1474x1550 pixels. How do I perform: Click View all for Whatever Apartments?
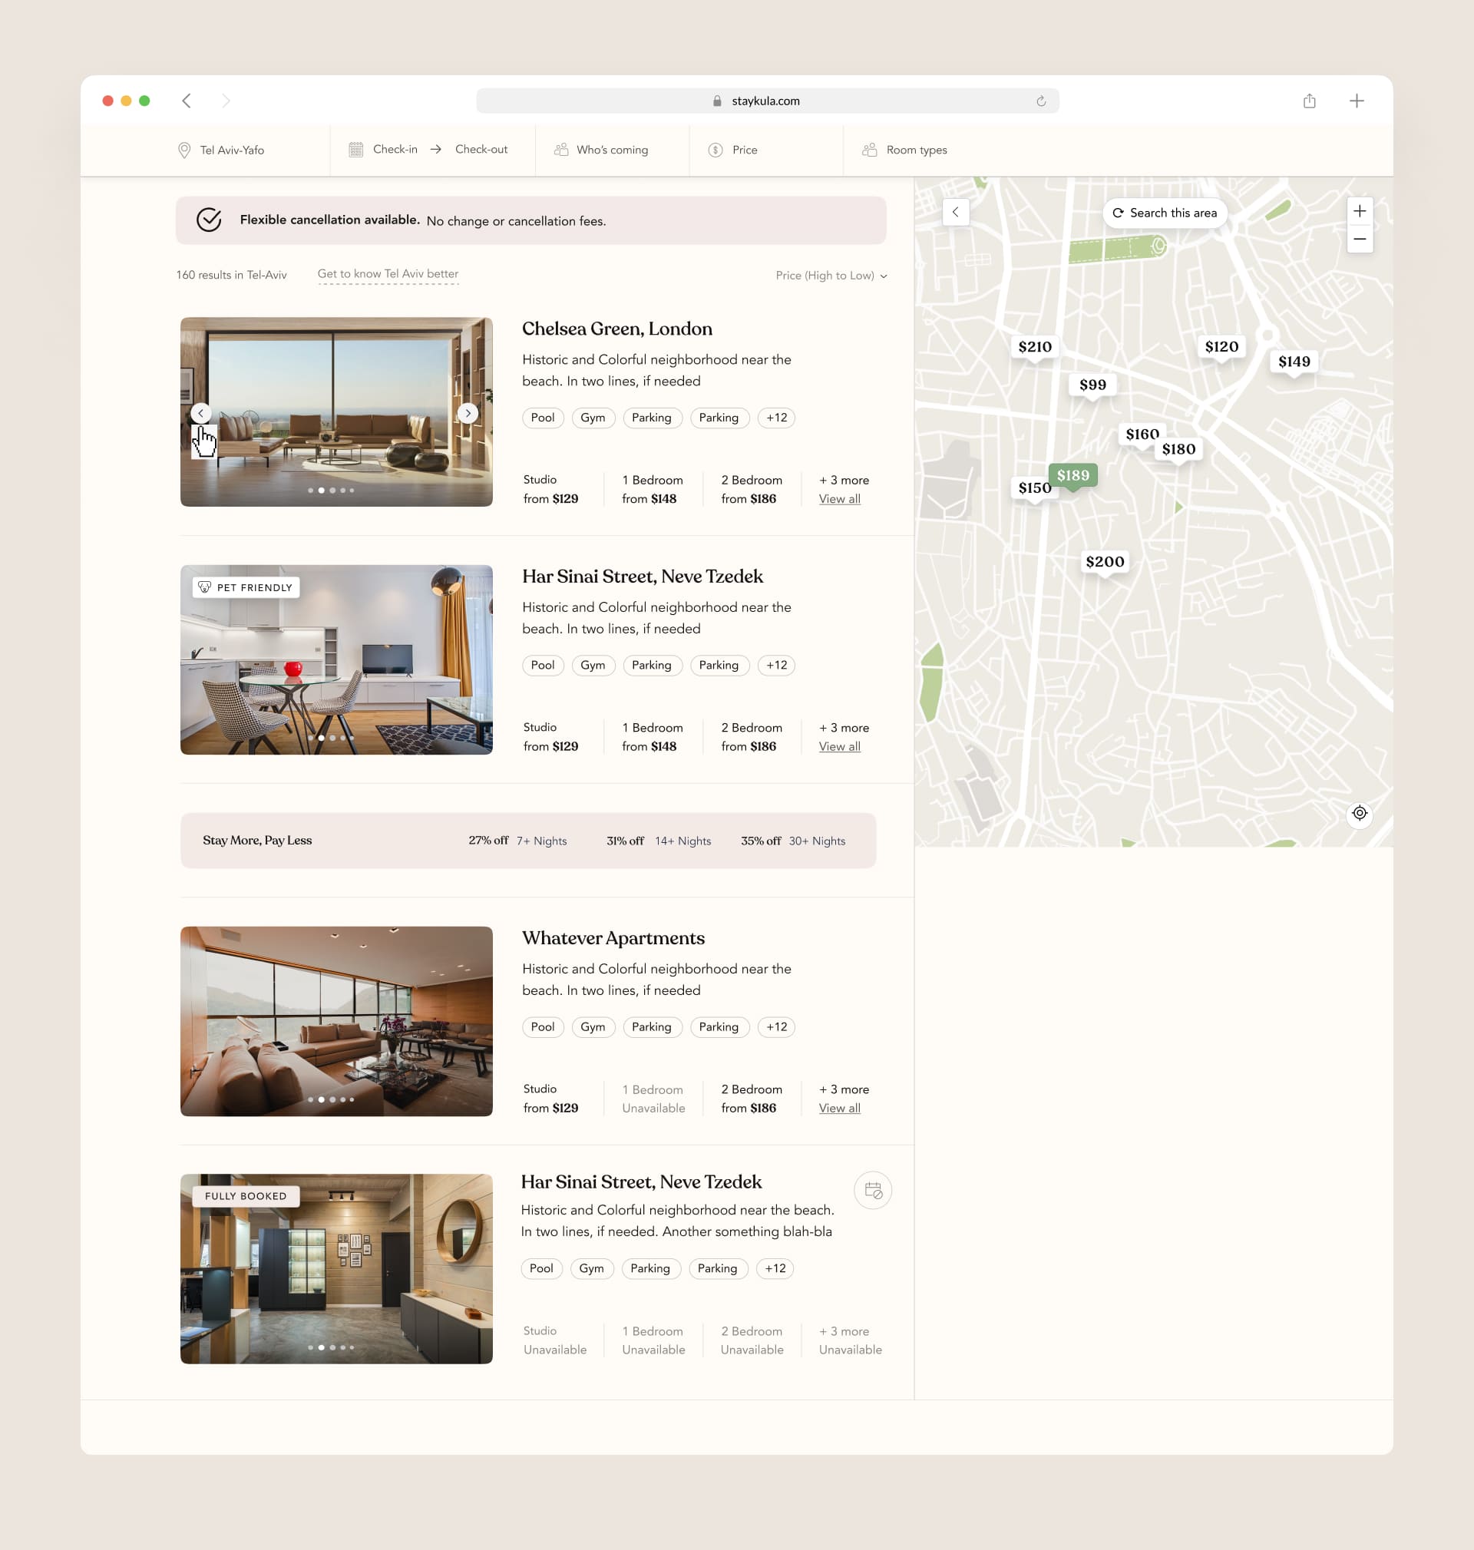839,1108
